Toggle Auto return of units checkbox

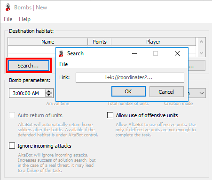pyautogui.click(x=12, y=115)
